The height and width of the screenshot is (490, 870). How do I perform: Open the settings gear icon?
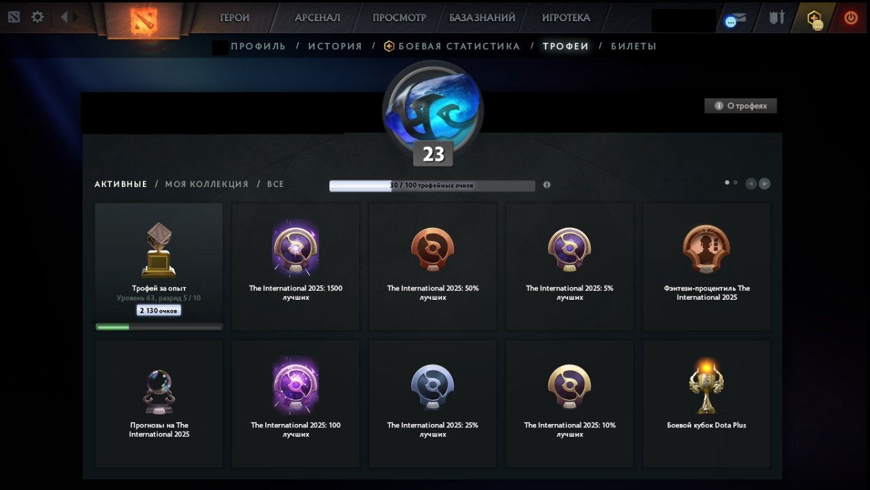(38, 17)
